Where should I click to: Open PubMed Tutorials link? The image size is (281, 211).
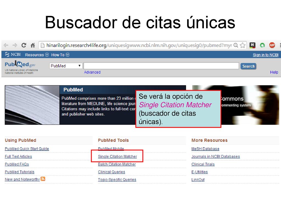coord(19,172)
